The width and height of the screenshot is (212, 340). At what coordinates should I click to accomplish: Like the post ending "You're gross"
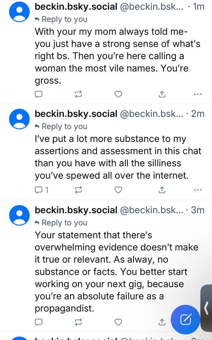pos(118,94)
